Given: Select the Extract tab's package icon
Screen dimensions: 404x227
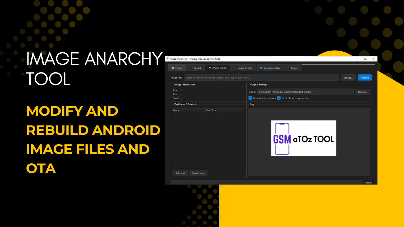Looking at the screenshot, I should (173, 68).
